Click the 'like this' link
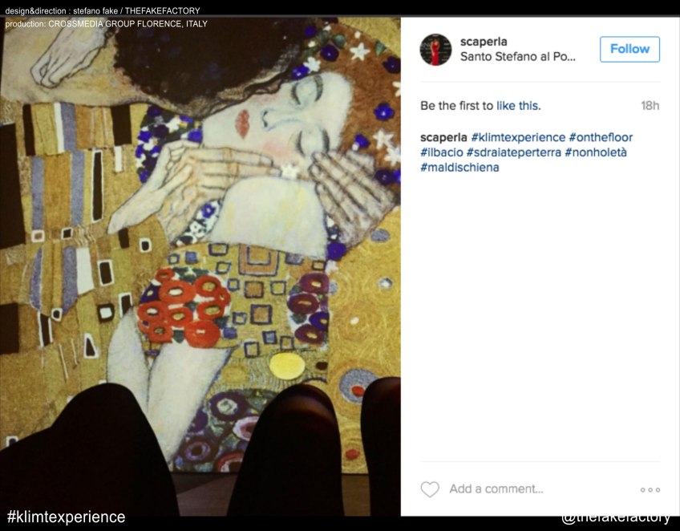This screenshot has width=680, height=531. click(518, 105)
